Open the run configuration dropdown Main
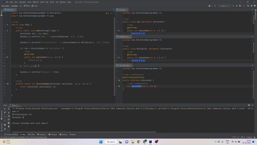The width and height of the screenshot is (257, 145). pos(224,6)
